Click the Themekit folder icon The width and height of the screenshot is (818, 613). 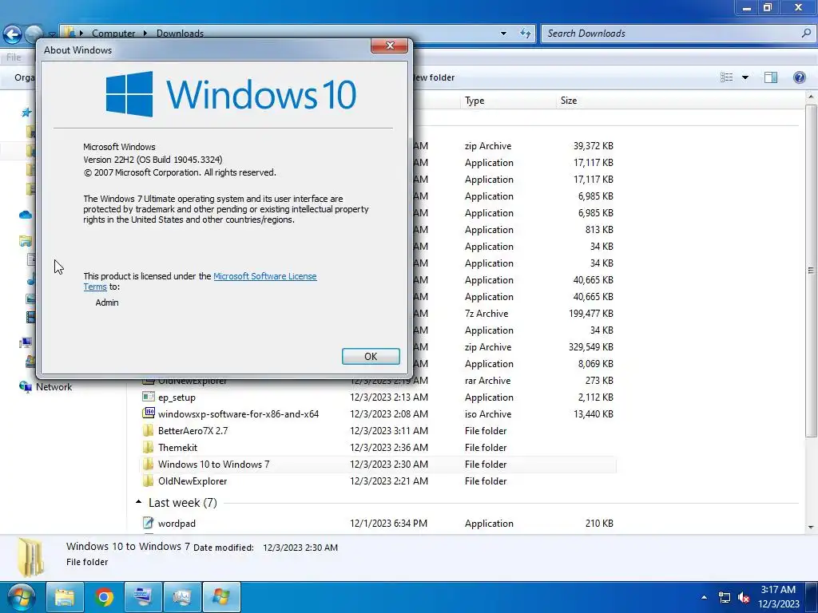tap(149, 447)
